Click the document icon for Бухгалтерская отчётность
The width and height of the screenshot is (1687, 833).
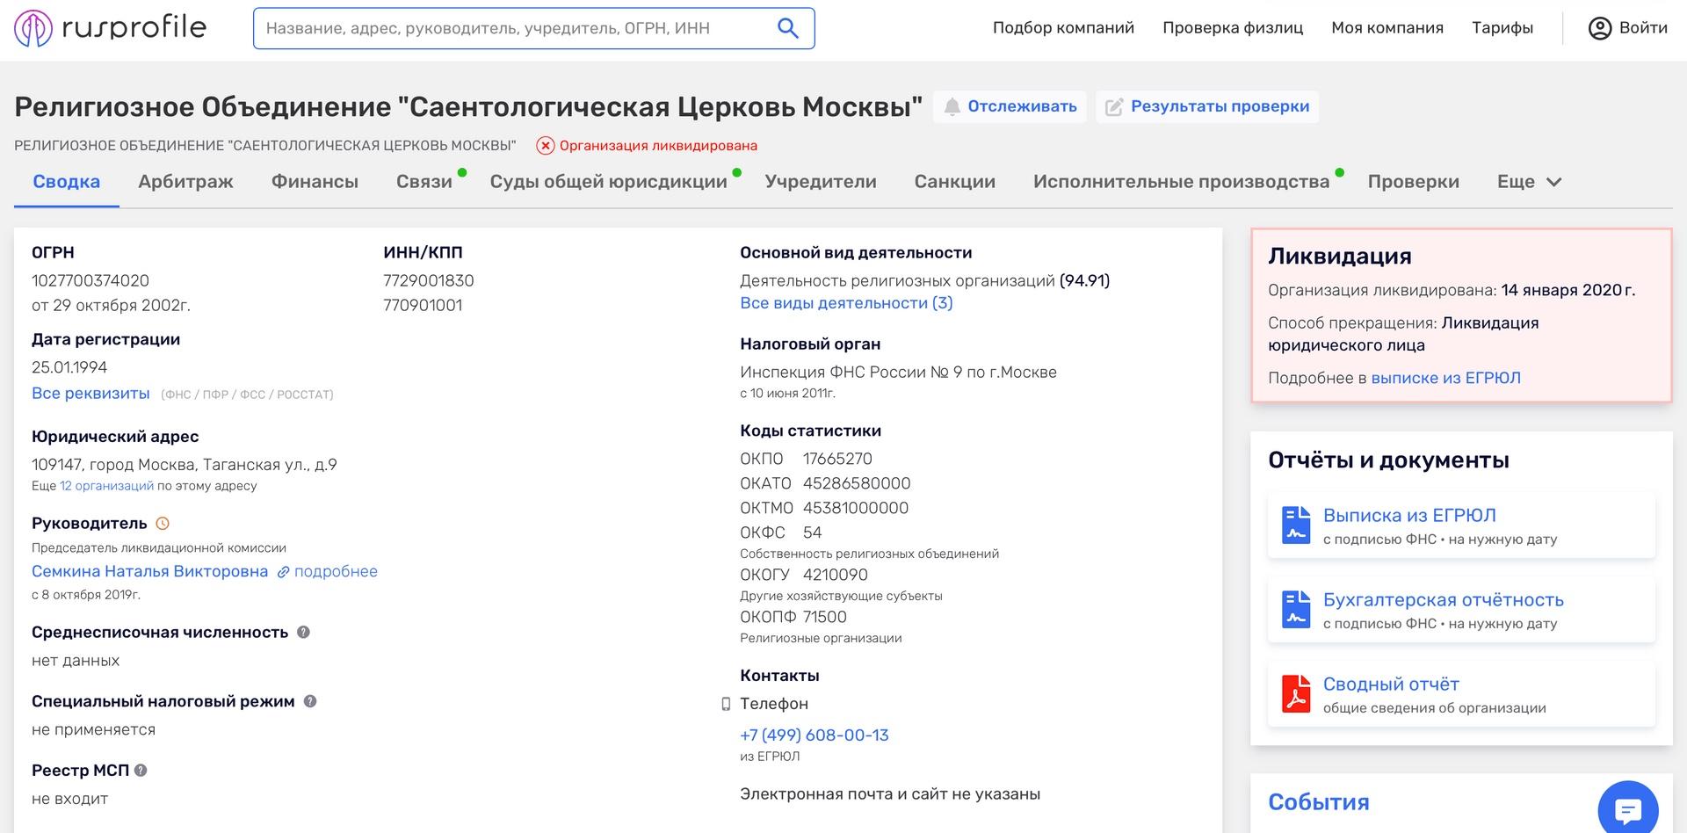tap(1296, 609)
